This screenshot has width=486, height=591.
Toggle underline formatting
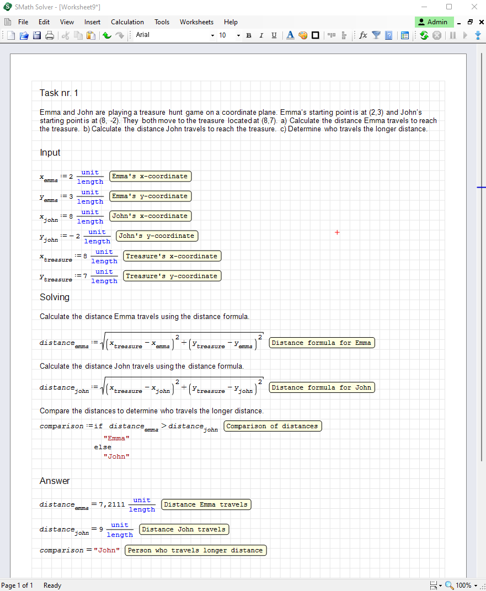tap(274, 35)
